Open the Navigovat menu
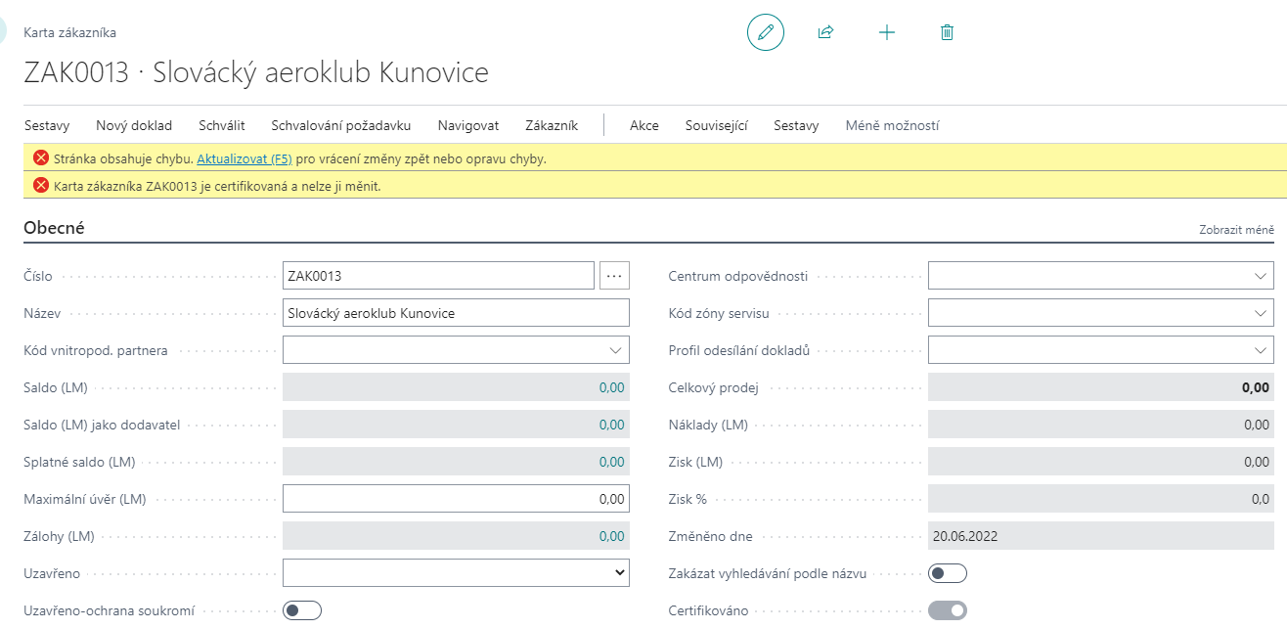 pyautogui.click(x=468, y=125)
